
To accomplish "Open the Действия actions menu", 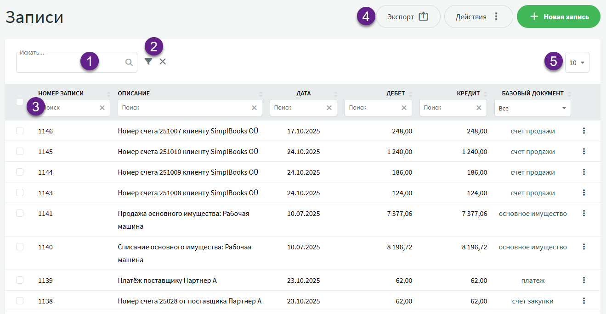I will (x=478, y=17).
